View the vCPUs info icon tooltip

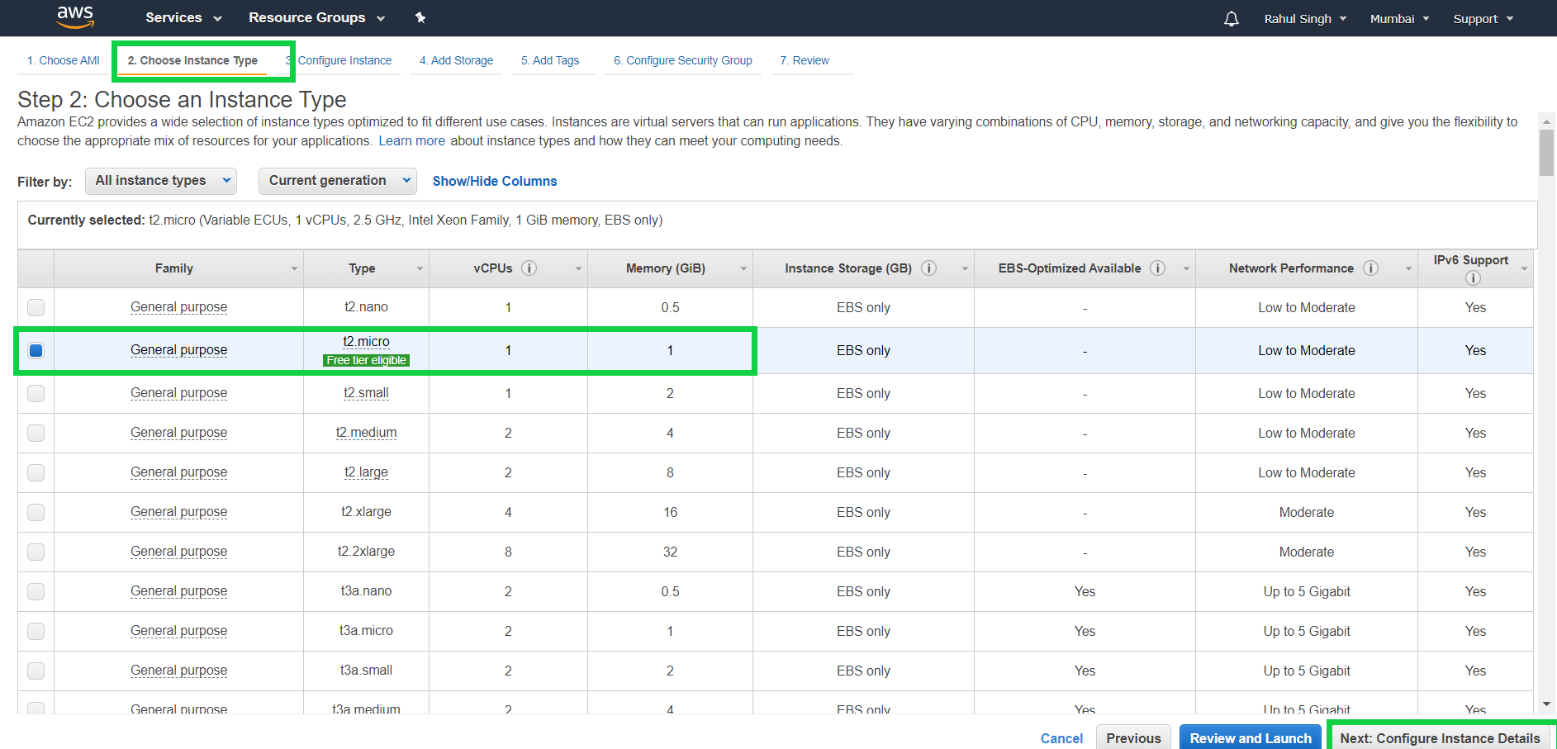point(529,268)
